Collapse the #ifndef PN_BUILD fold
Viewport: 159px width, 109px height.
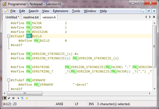pyautogui.click(x=9, y=36)
